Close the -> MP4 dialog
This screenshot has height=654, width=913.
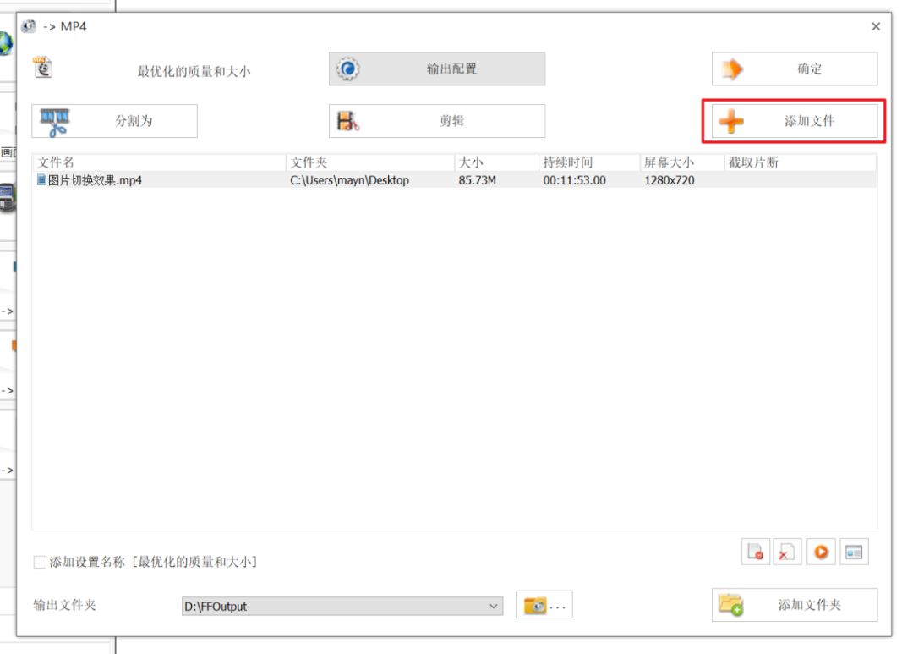876,26
